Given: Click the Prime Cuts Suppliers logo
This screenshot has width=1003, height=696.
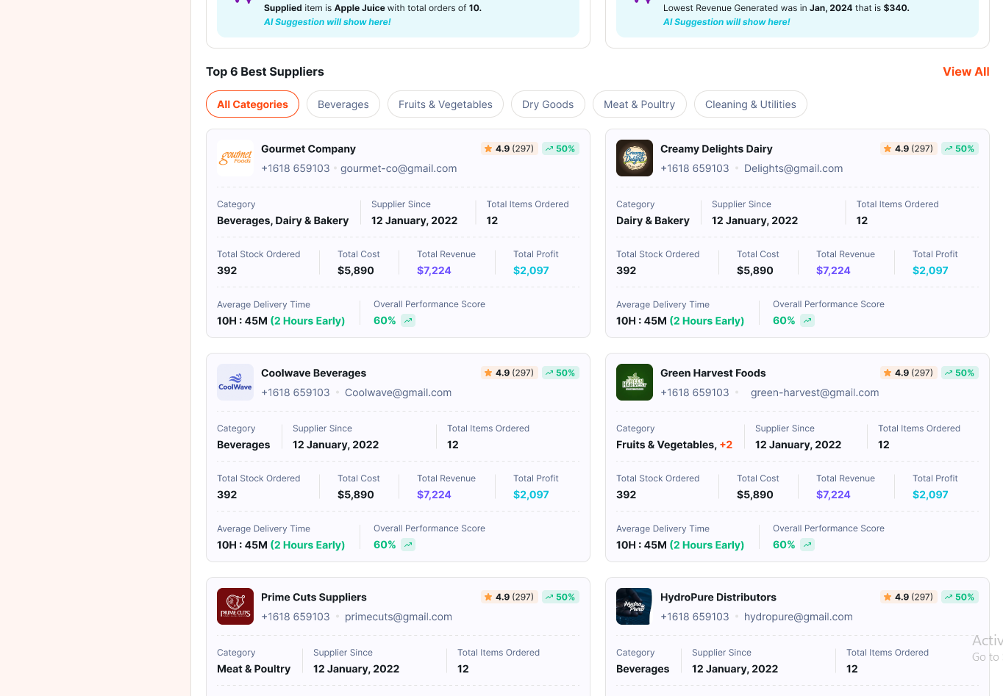Looking at the screenshot, I should (235, 606).
